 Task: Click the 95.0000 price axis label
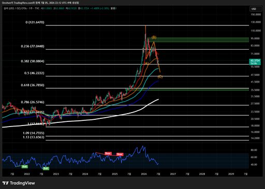[255, 38]
